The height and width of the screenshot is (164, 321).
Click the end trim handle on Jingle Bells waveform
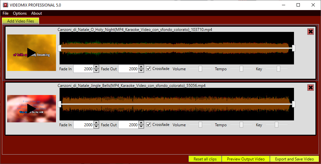click(294, 104)
